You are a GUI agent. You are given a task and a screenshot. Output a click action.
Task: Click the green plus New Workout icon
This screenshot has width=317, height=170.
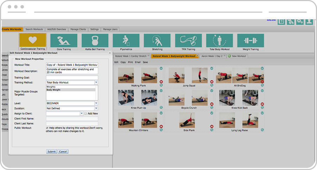(229, 56)
